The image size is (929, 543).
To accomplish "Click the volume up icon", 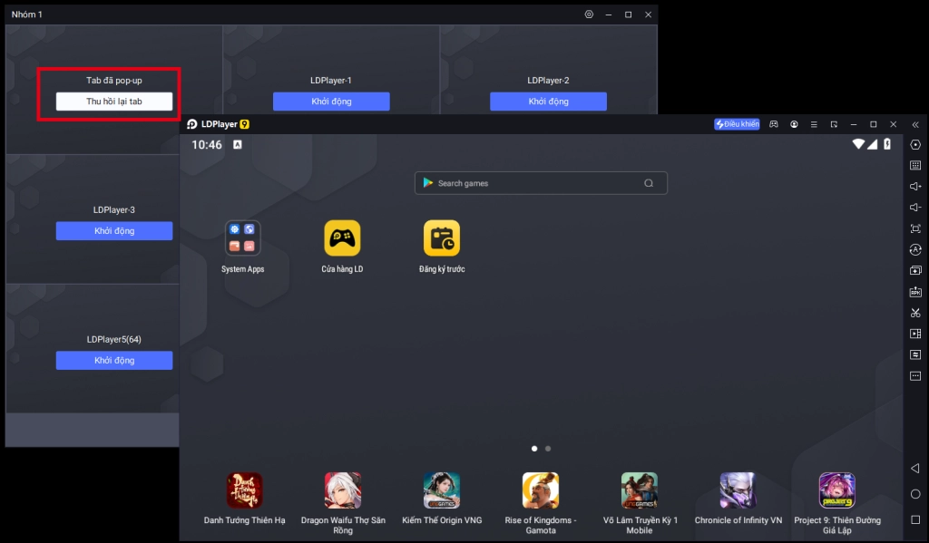I will [x=915, y=186].
